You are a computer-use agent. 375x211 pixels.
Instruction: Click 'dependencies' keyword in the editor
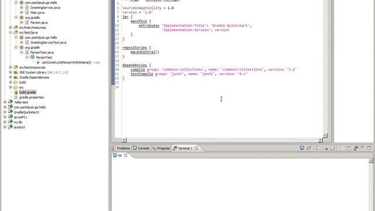coord(135,65)
